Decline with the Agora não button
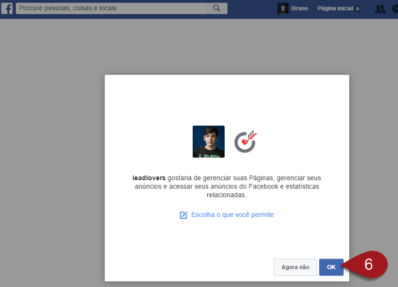The height and width of the screenshot is (287, 398). click(295, 267)
